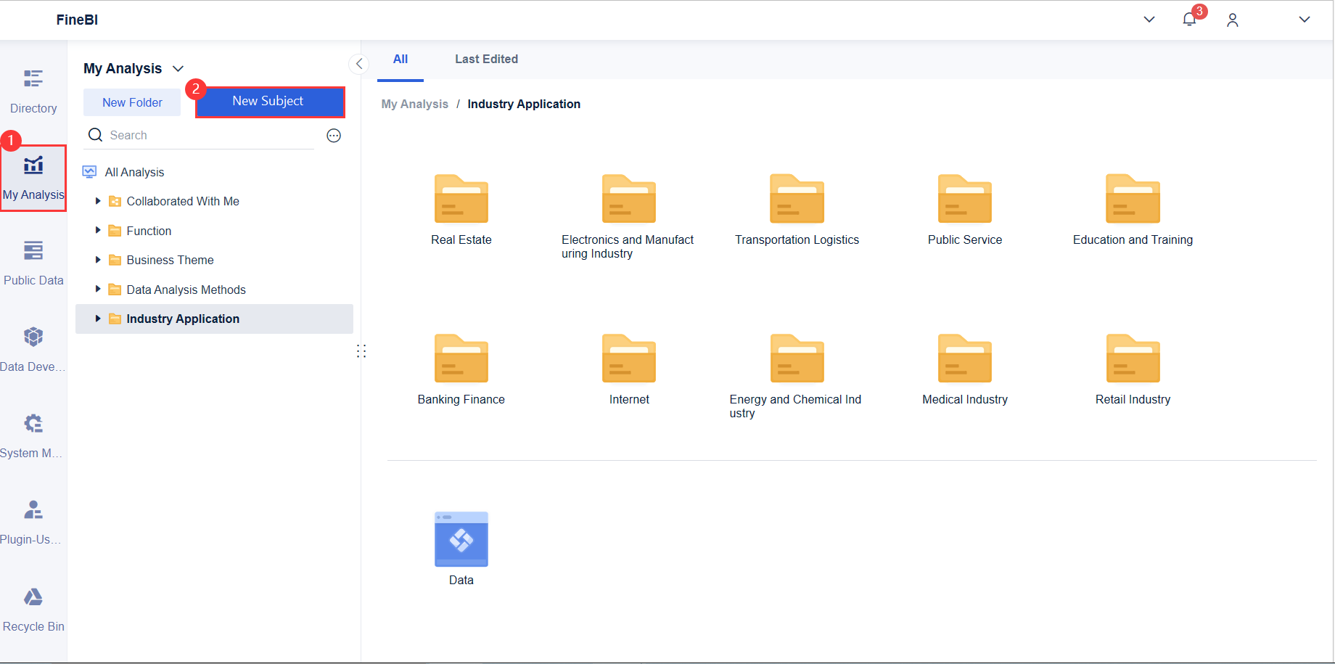Open the user account icon
This screenshot has height=664, width=1335.
[x=1233, y=20]
